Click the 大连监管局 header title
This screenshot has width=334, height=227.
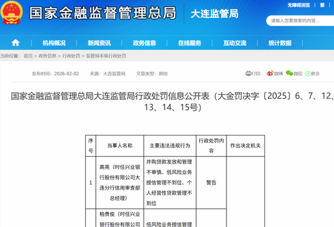point(214,14)
